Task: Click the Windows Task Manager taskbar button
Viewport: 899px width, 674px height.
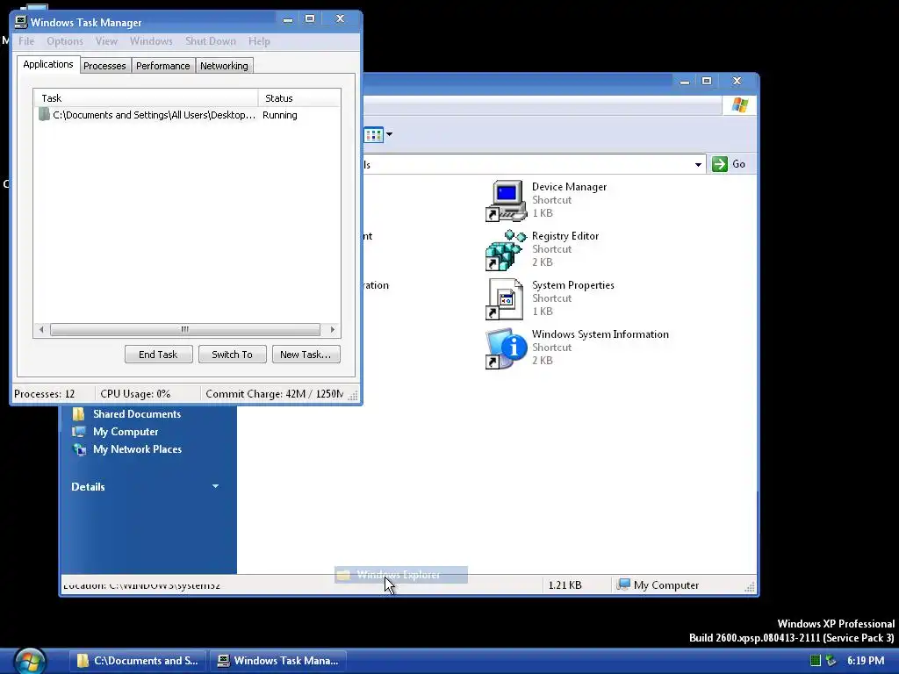Action: click(x=278, y=661)
